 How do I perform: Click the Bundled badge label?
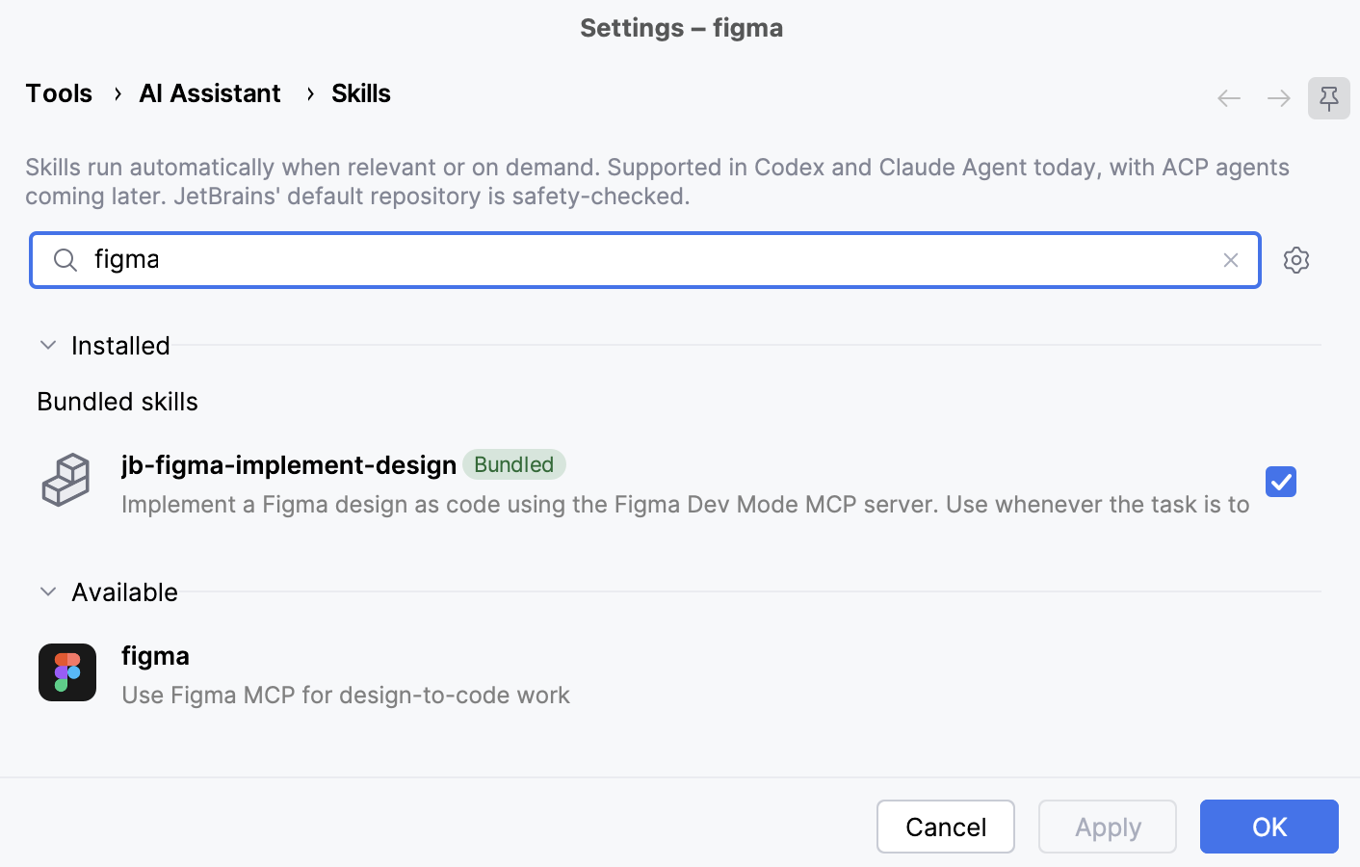pyautogui.click(x=514, y=464)
